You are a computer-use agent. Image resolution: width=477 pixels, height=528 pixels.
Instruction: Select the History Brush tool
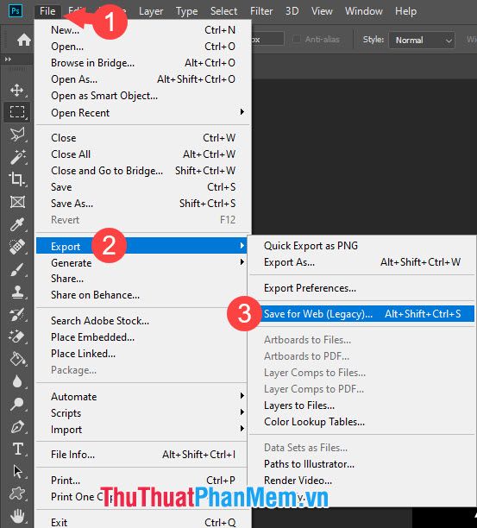click(x=17, y=315)
